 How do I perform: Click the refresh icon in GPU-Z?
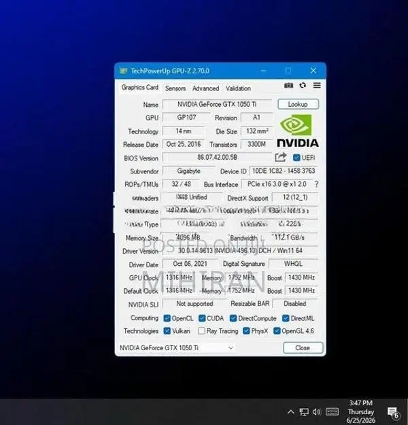(303, 86)
